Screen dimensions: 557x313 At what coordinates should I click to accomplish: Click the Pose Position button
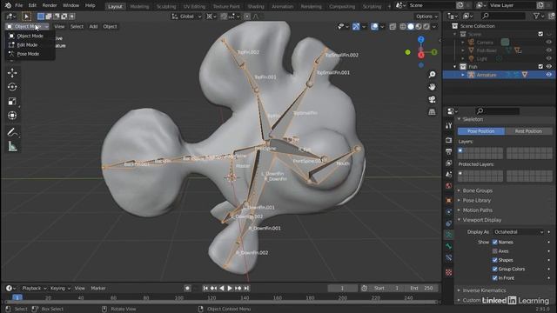click(481, 131)
